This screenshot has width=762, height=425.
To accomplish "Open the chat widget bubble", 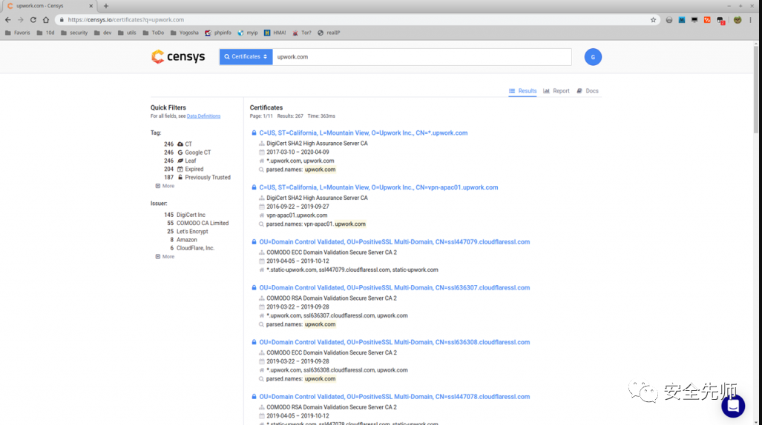I will [x=733, y=406].
